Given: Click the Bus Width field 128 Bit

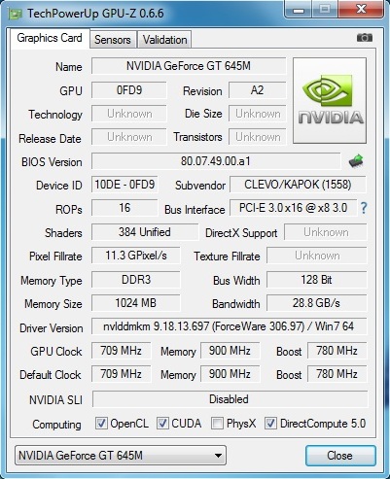Looking at the screenshot, I should 317,280.
